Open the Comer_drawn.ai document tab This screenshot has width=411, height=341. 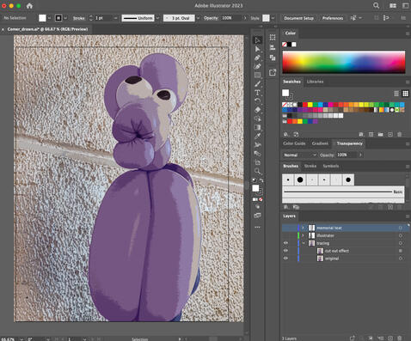[x=47, y=29]
